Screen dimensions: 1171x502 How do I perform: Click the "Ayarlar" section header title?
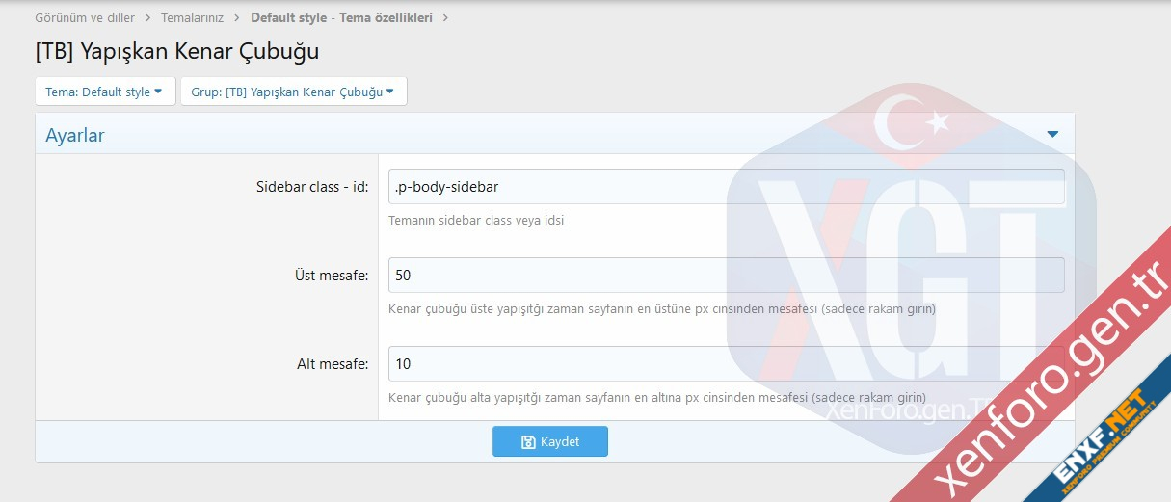click(x=75, y=136)
